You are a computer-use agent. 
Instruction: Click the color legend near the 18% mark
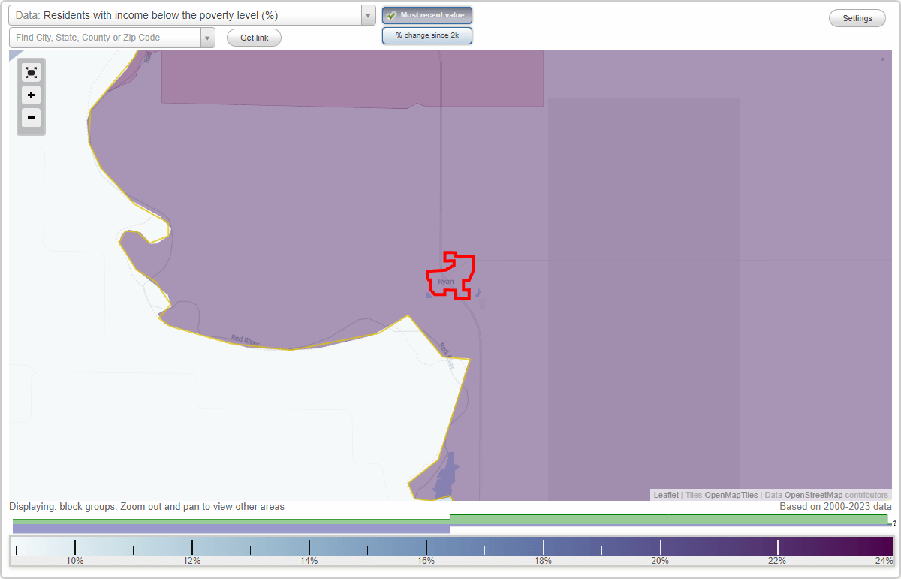pyautogui.click(x=542, y=546)
